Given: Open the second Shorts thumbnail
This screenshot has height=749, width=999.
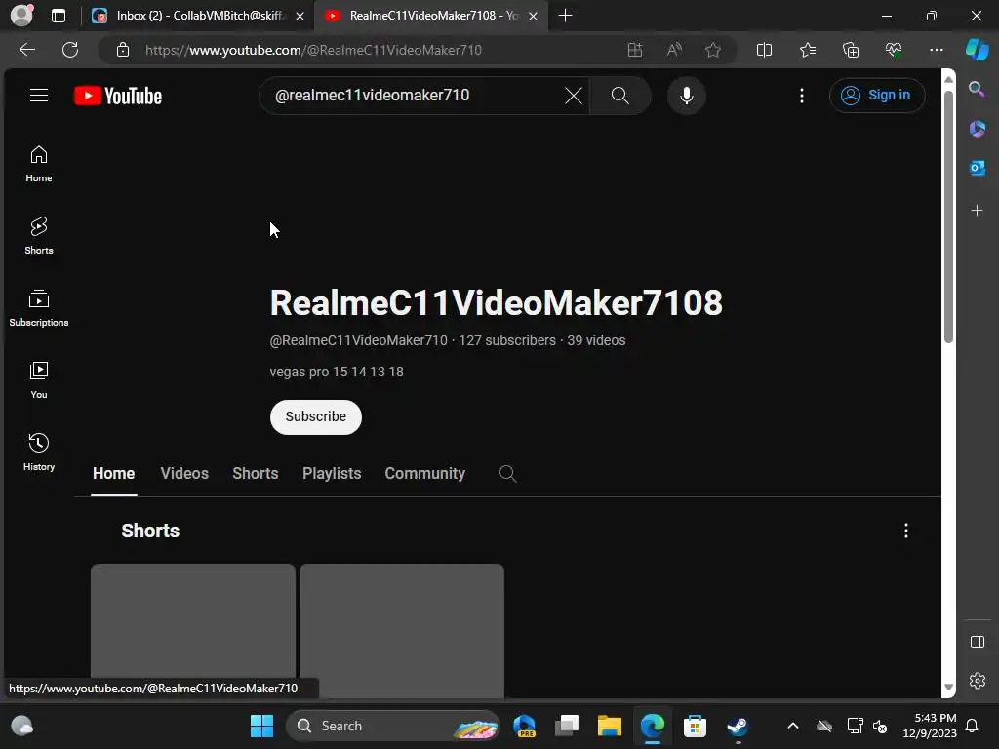Looking at the screenshot, I should 402,631.
